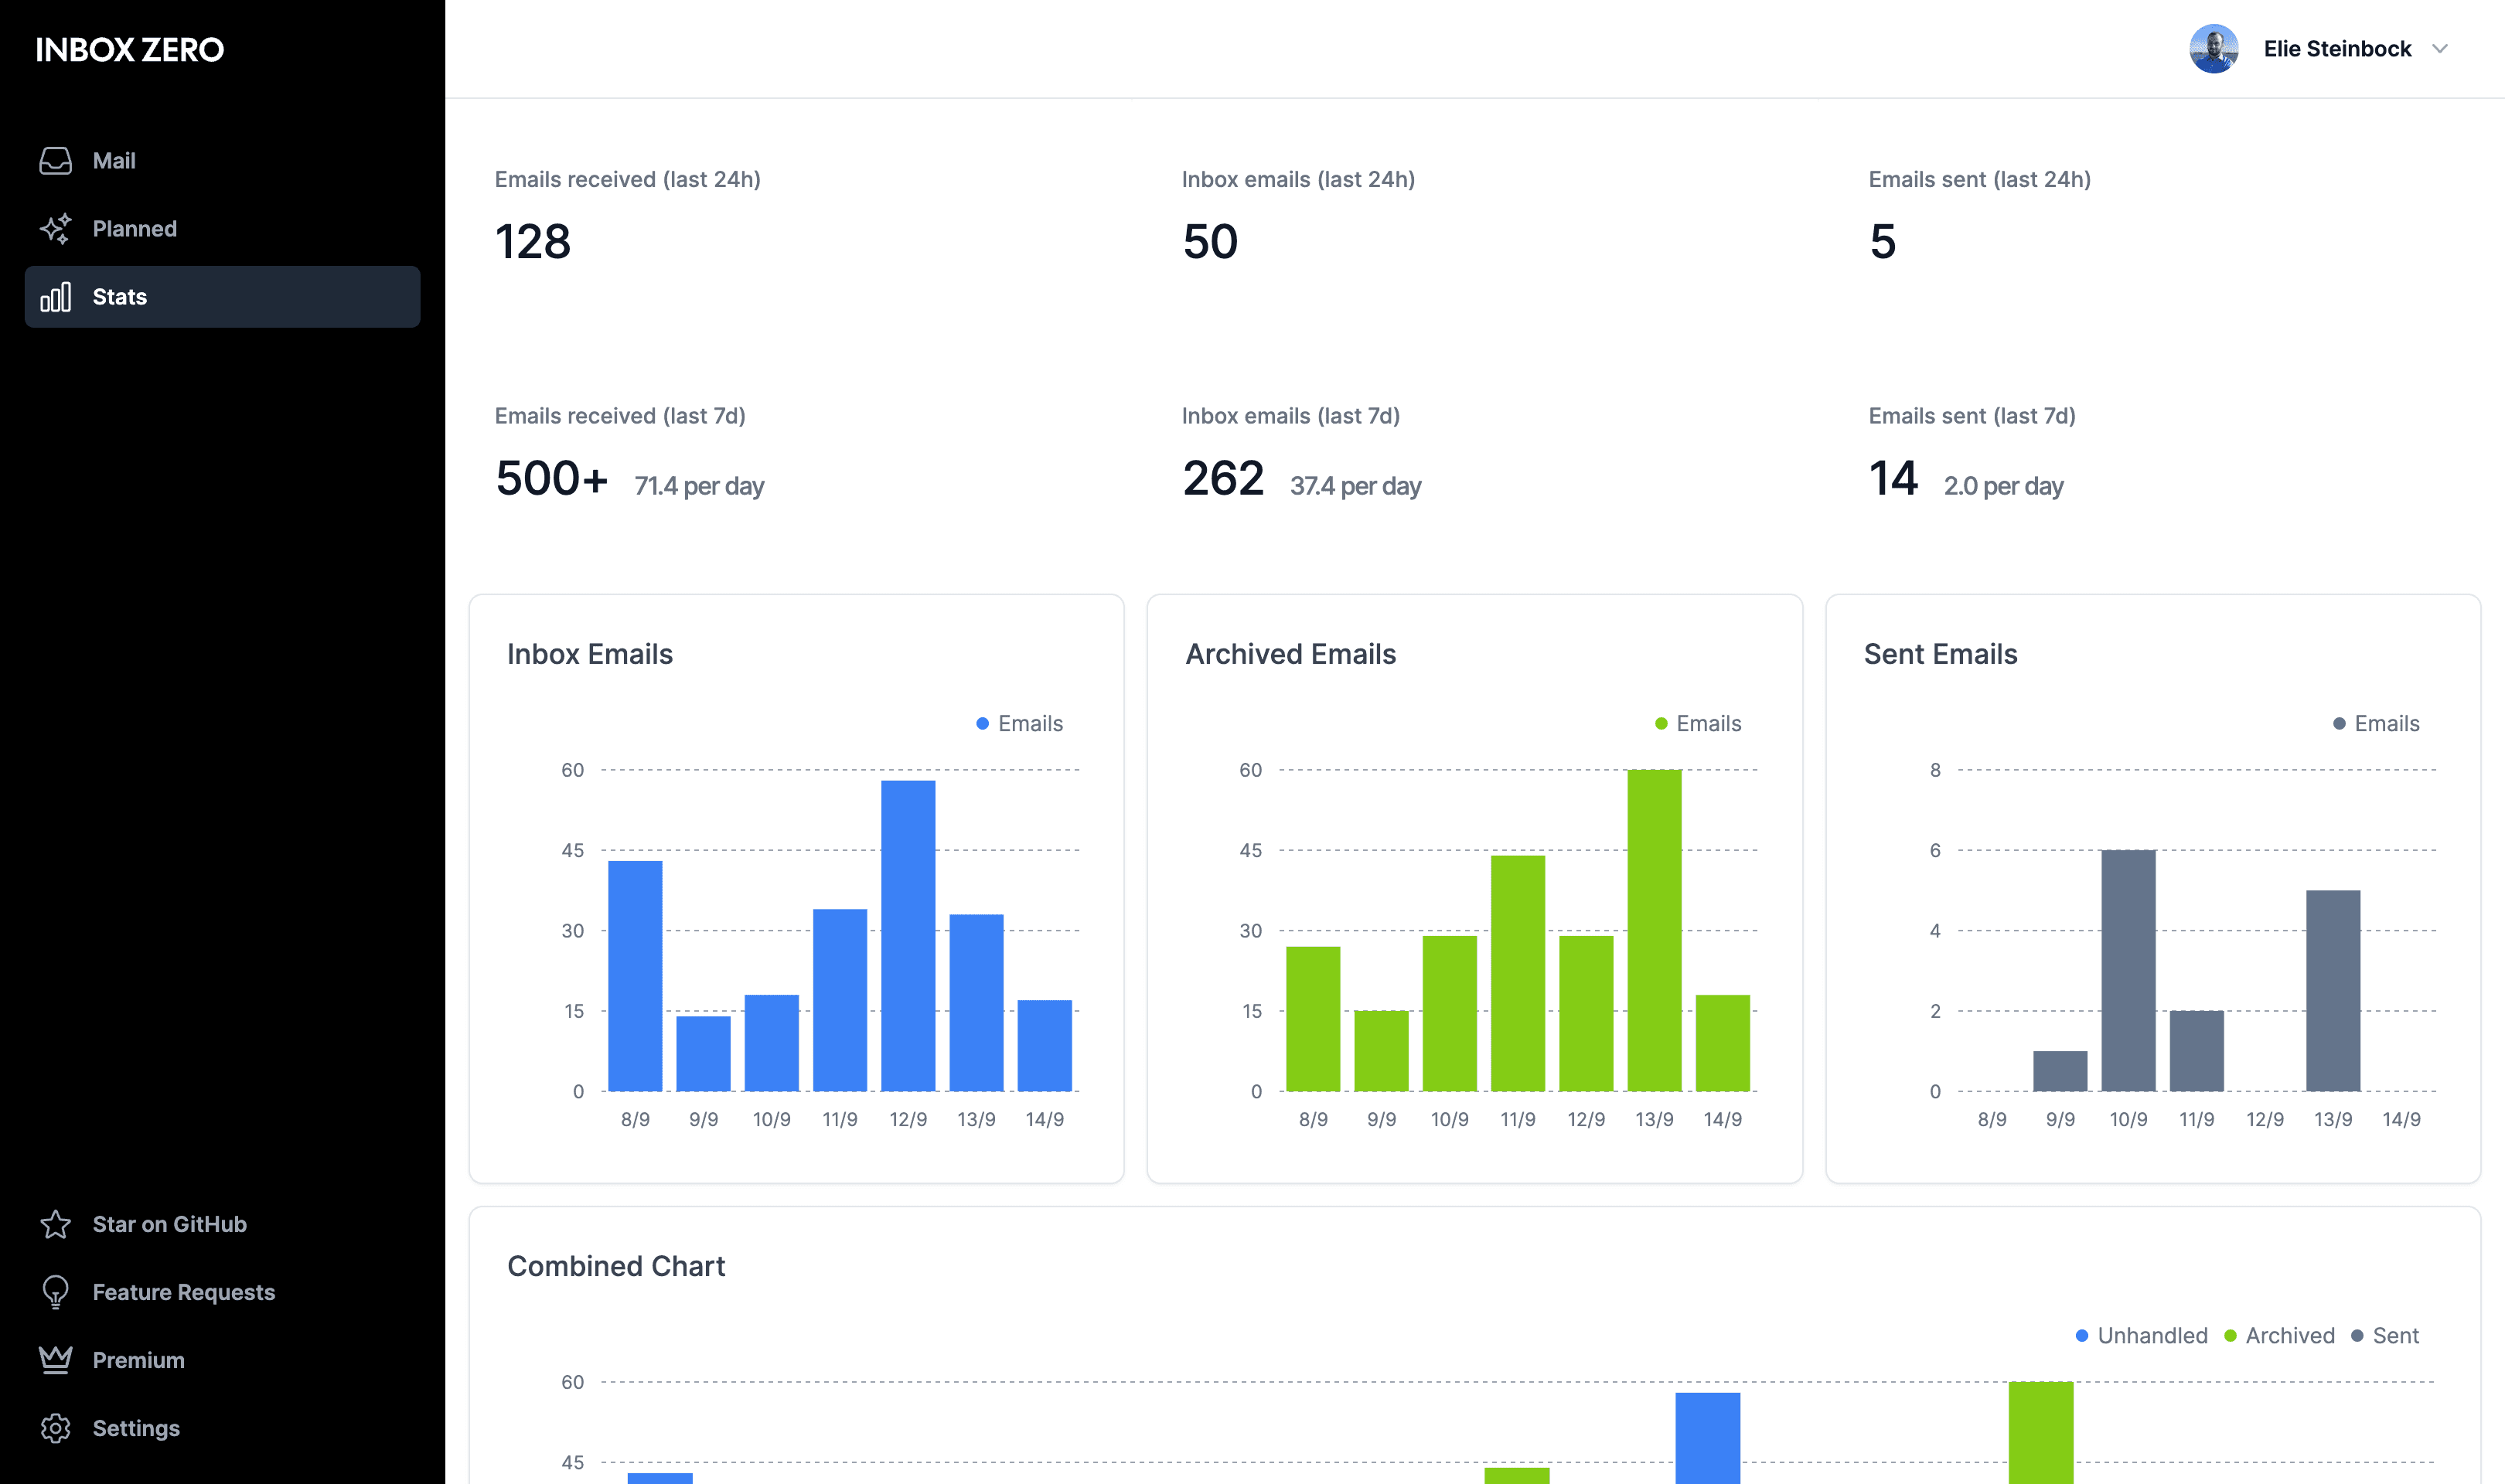Click the 12/9 bar in Inbox Emails chart
The image size is (2505, 1484).
908,935
